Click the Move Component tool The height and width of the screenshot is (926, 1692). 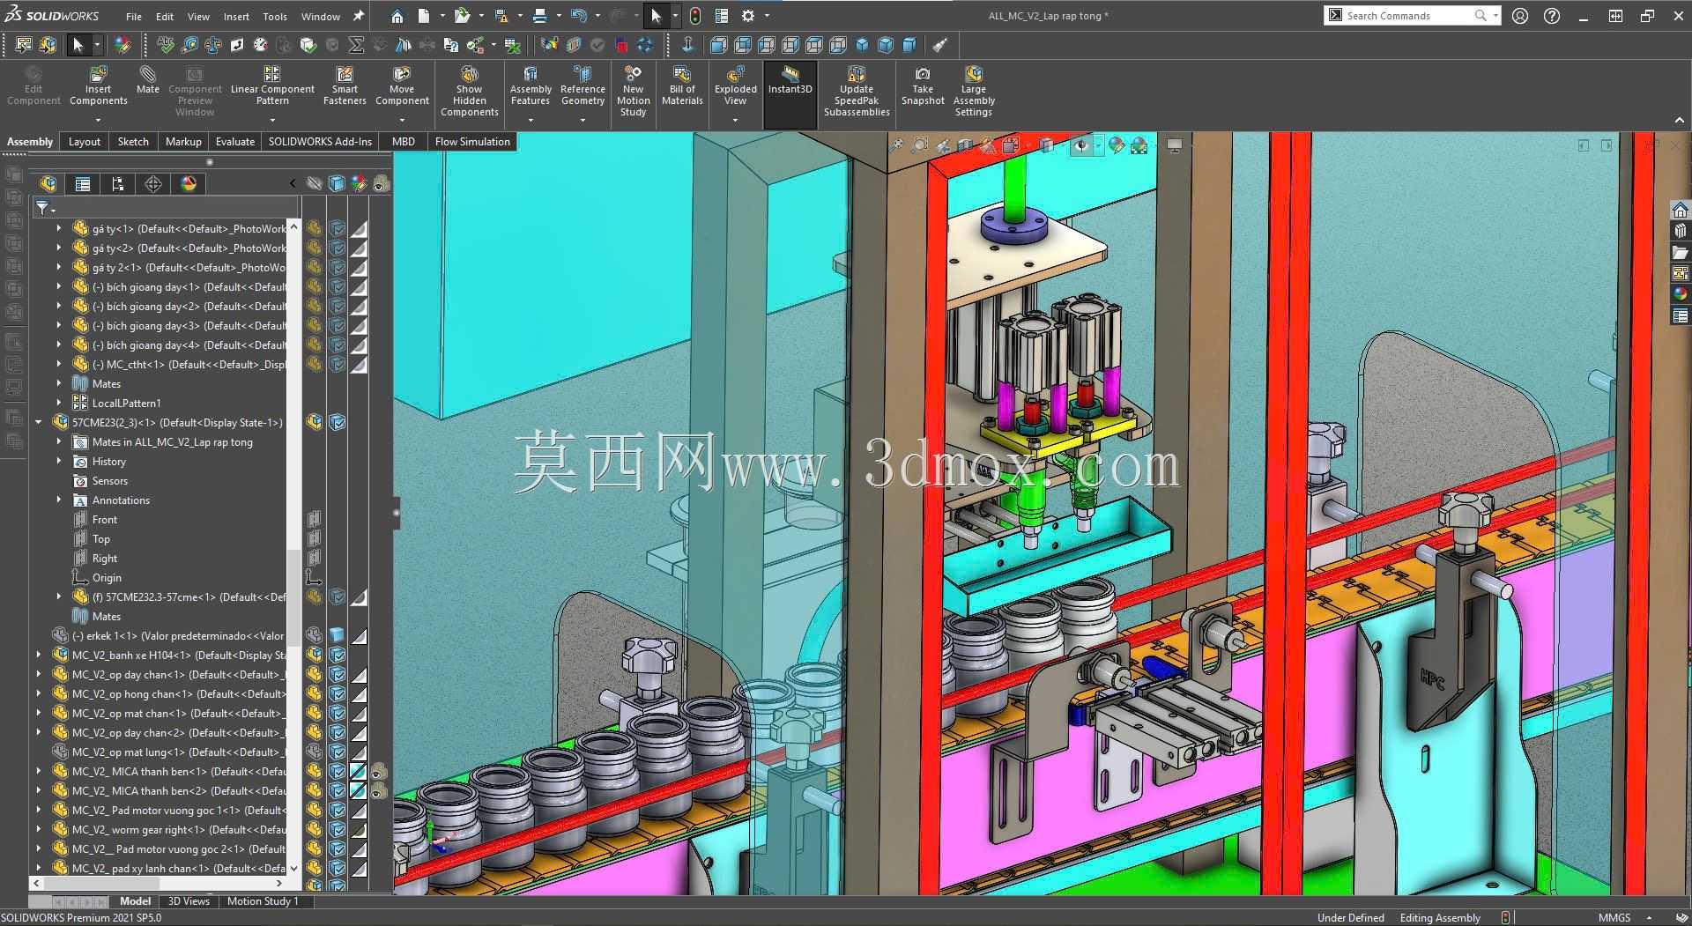(402, 85)
